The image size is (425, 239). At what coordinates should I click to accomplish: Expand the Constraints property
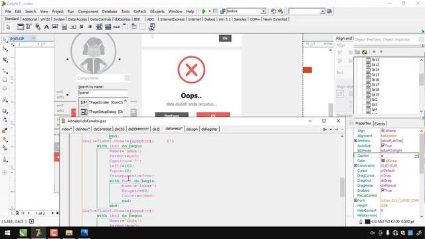pyautogui.click(x=356, y=165)
